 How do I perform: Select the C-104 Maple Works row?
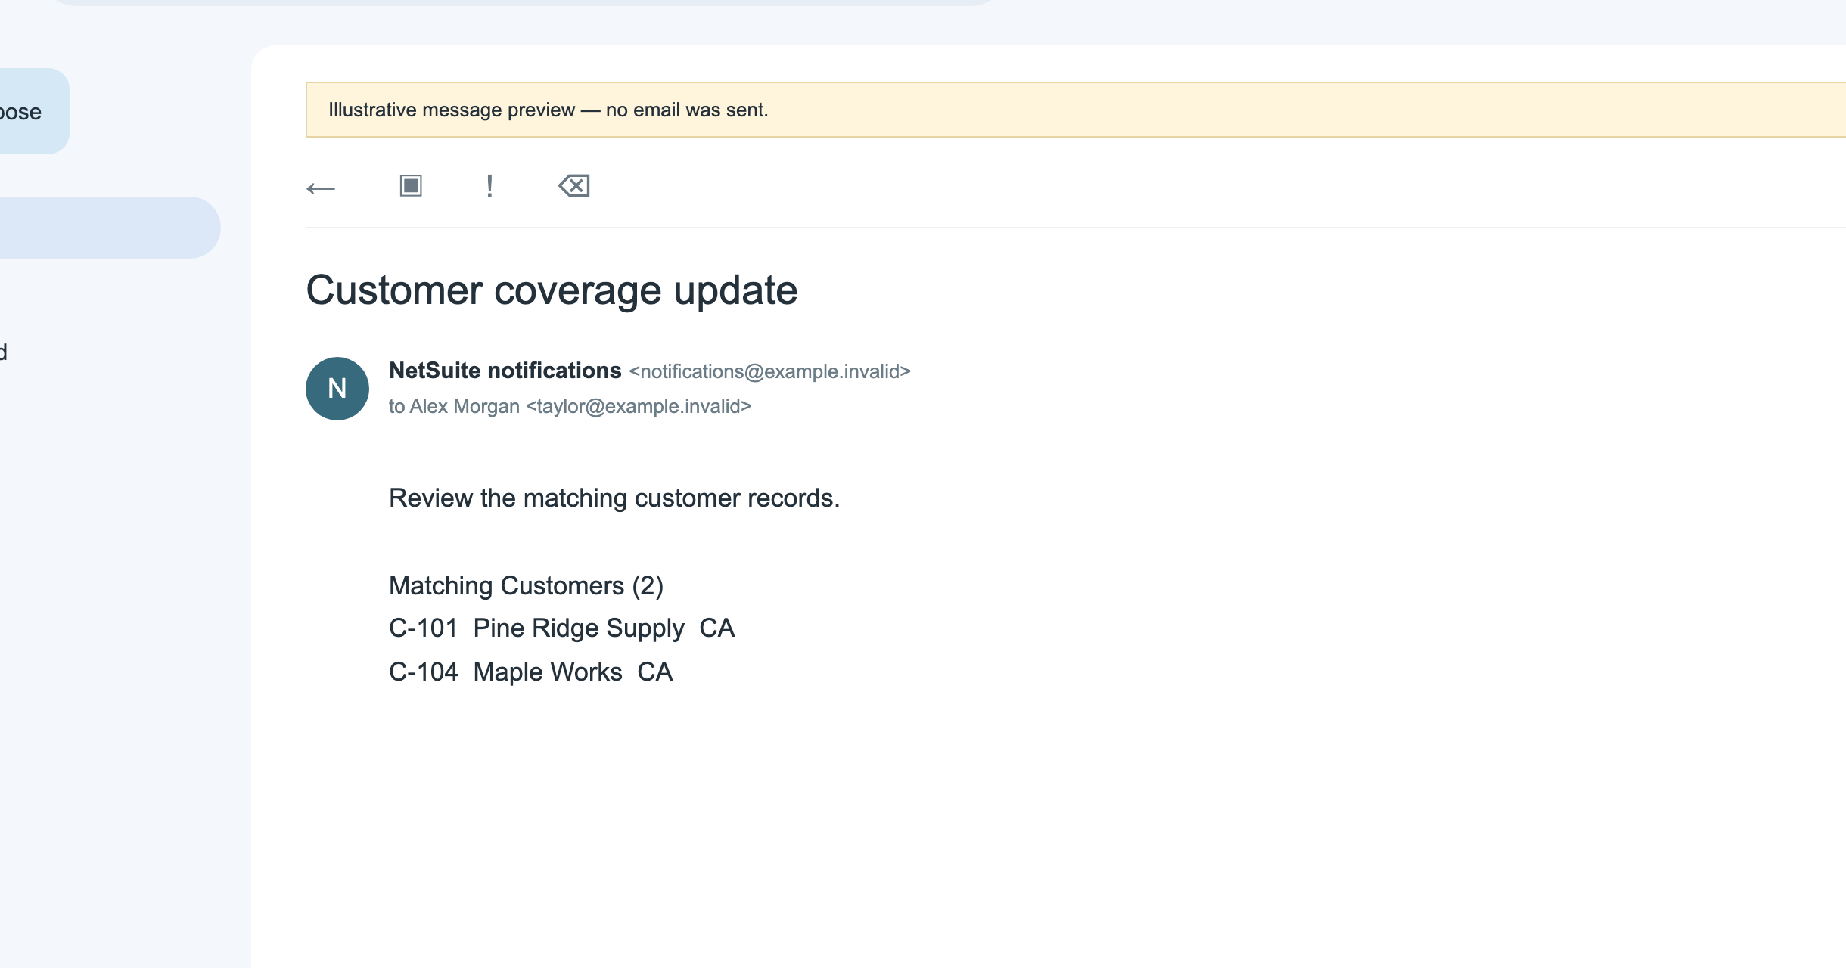point(530,672)
